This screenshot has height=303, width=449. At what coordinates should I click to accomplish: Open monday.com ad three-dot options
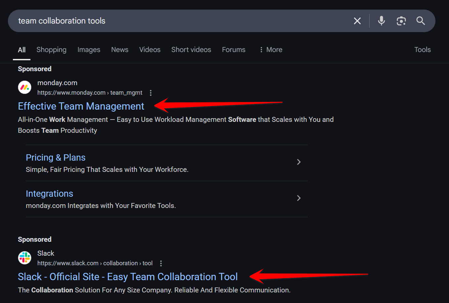coord(151,93)
